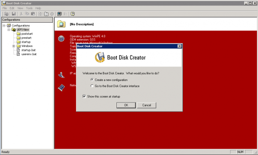
Task: Select 'Create a new configuration' radio button
Action: pos(92,80)
